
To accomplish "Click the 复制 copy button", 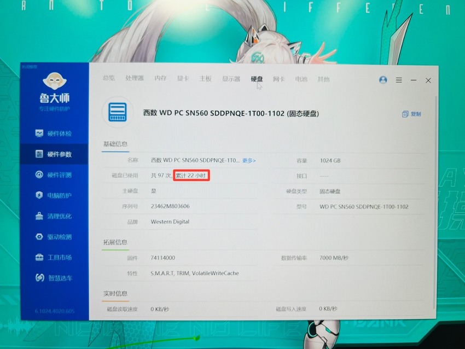I will [x=411, y=114].
